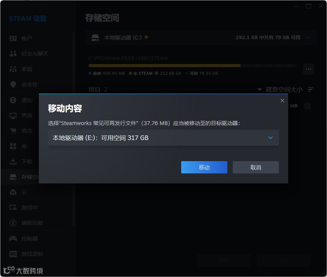Click the drive icon beside 本地驱动器 (C:)
Viewport: 327px width, 277px height.
point(95,38)
